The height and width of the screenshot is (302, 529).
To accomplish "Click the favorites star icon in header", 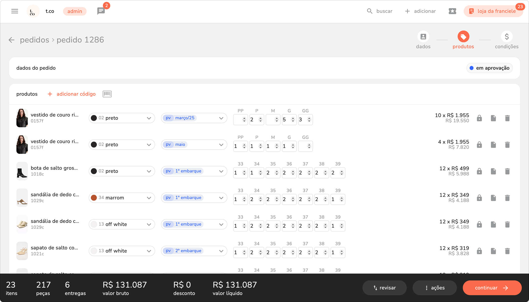I will [x=452, y=11].
